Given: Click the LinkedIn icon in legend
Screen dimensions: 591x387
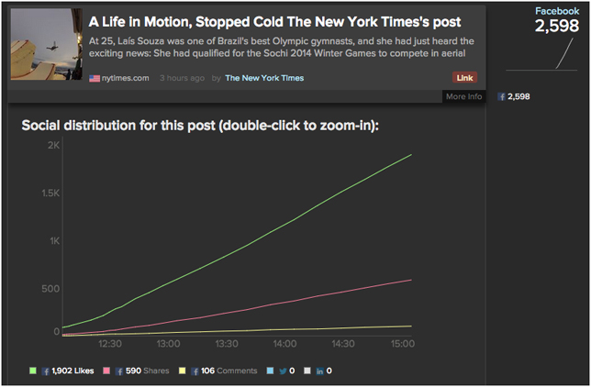Looking at the screenshot, I should (x=319, y=371).
